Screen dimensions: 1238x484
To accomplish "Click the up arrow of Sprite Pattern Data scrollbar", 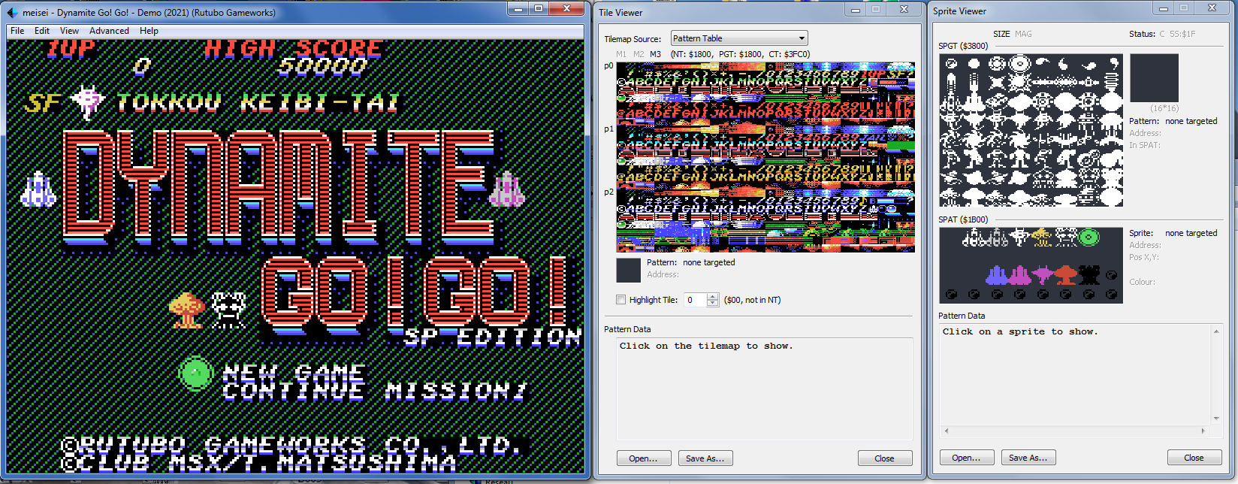I will pos(1216,331).
